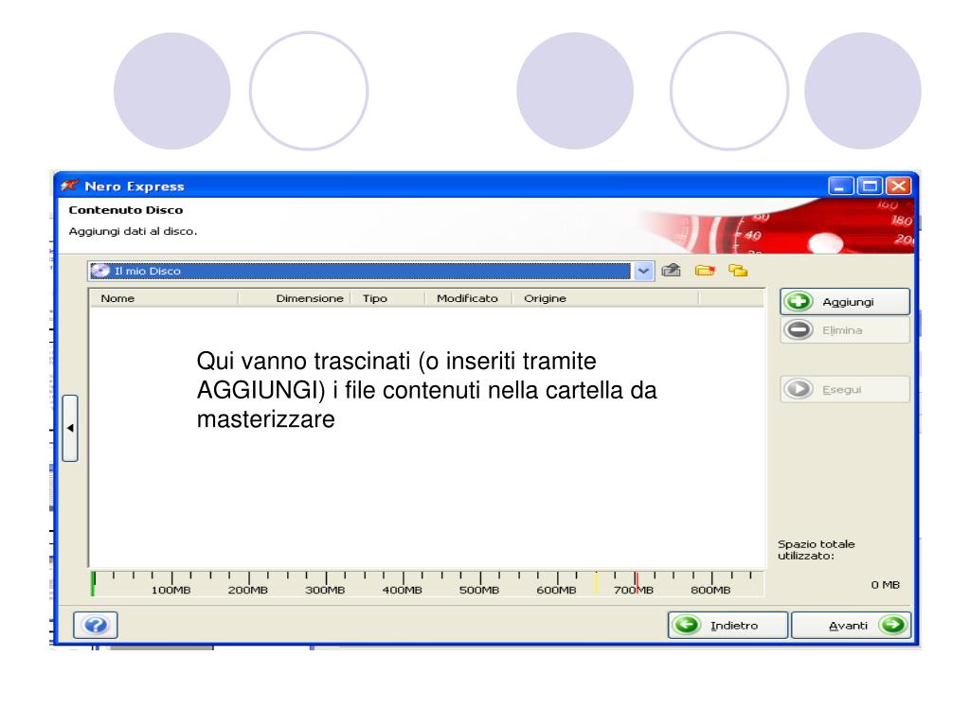This screenshot has width=970, height=727.
Task: Minimize the Nero Express window
Action: pyautogui.click(x=840, y=186)
